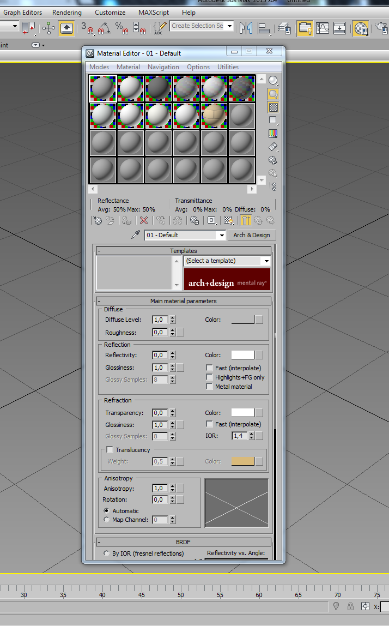Click the Translucency tan color swatch
The height and width of the screenshot is (626, 389).
[x=243, y=461]
